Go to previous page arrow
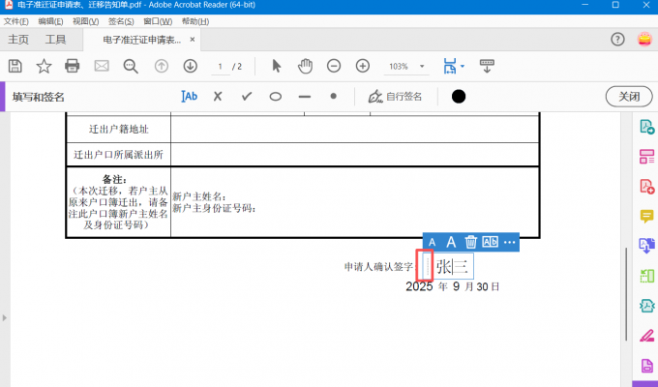 coord(162,66)
